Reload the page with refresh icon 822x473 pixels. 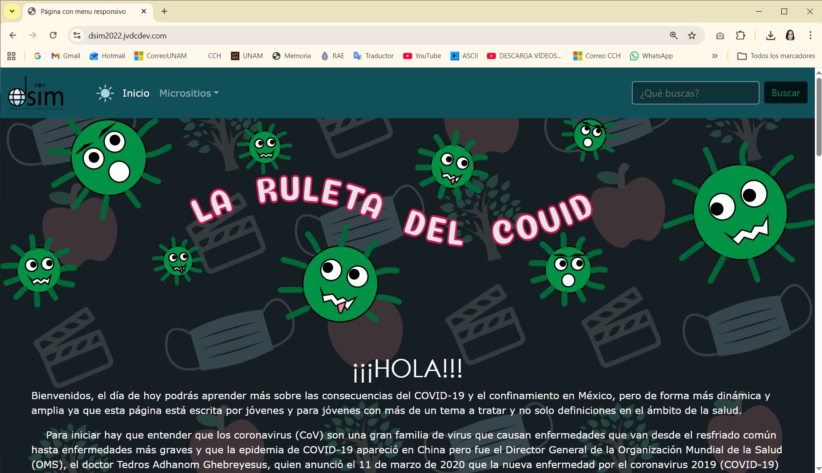(x=53, y=35)
